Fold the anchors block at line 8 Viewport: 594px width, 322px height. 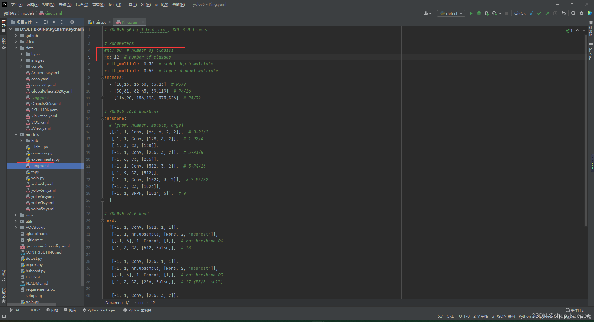pos(102,78)
